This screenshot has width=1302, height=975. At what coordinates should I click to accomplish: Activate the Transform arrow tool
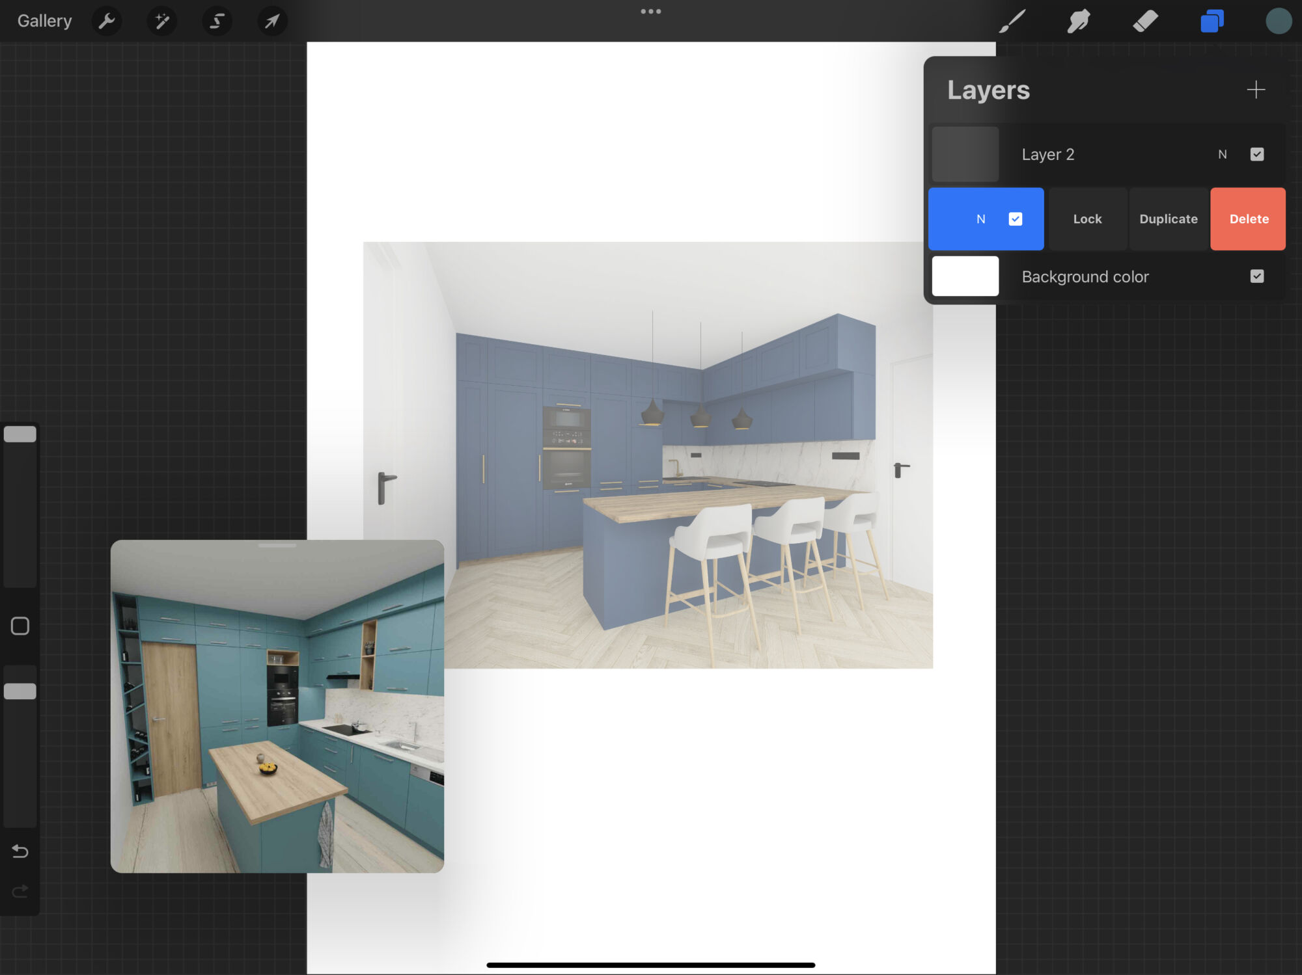[272, 21]
